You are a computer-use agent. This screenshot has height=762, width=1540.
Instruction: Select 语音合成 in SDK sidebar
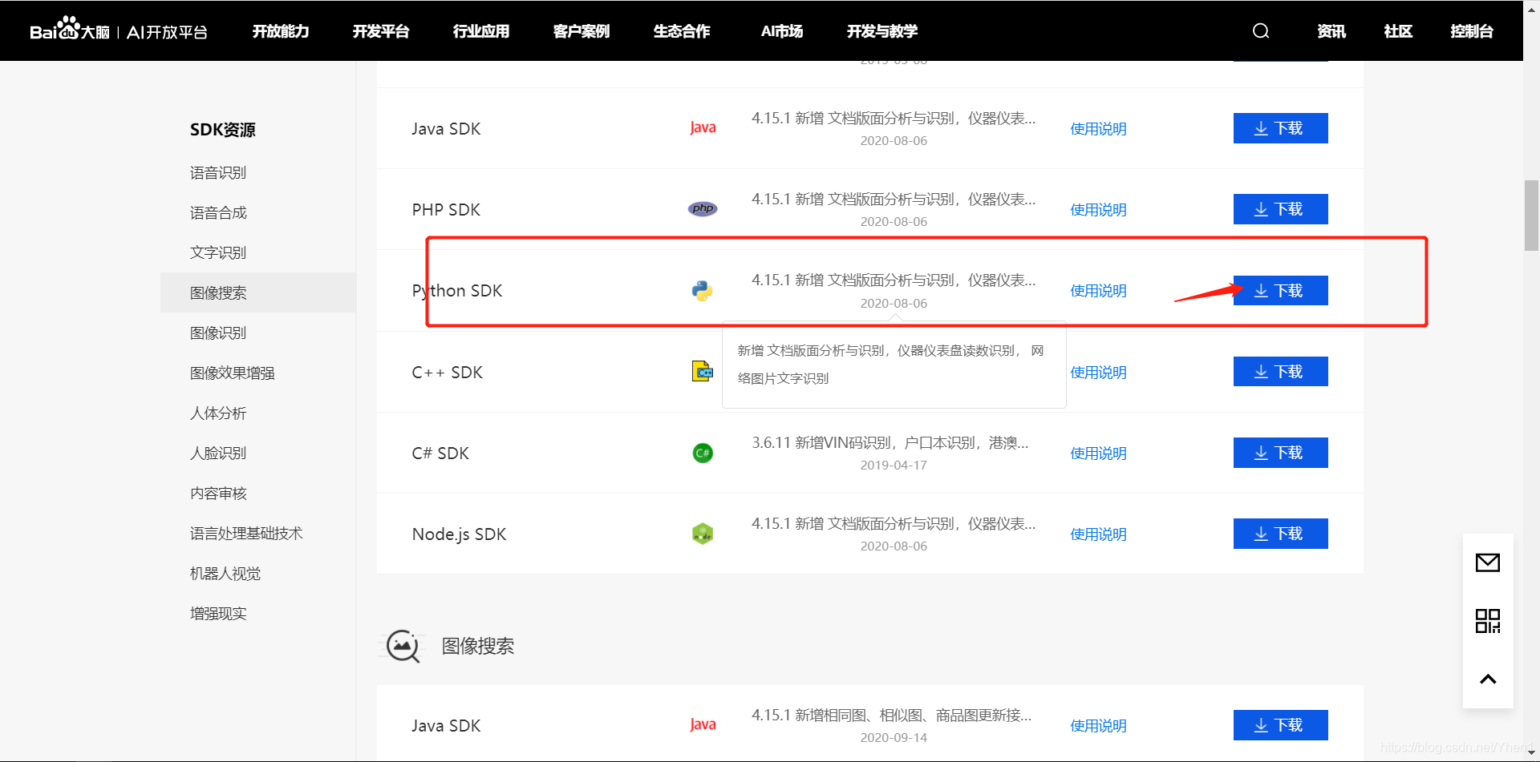point(218,213)
